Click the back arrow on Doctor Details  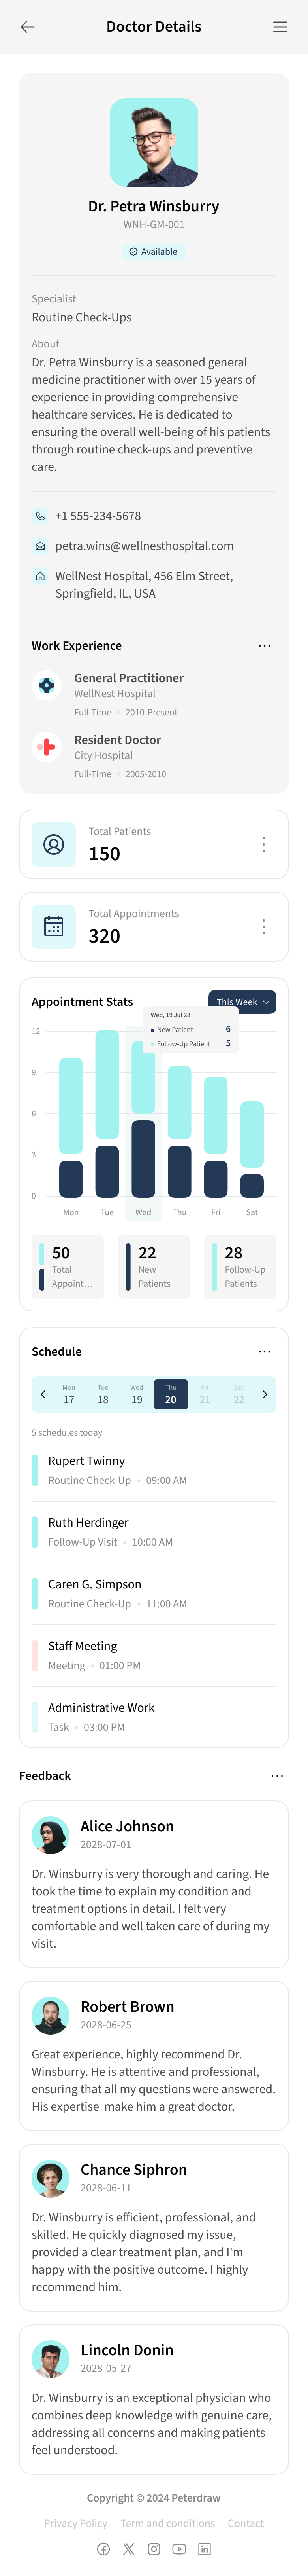coord(27,27)
